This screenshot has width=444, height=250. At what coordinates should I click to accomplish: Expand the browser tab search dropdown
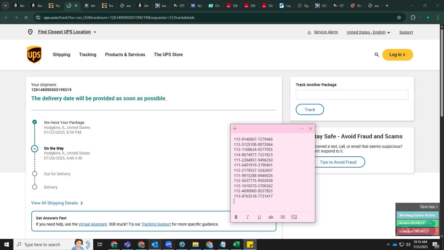6,6
